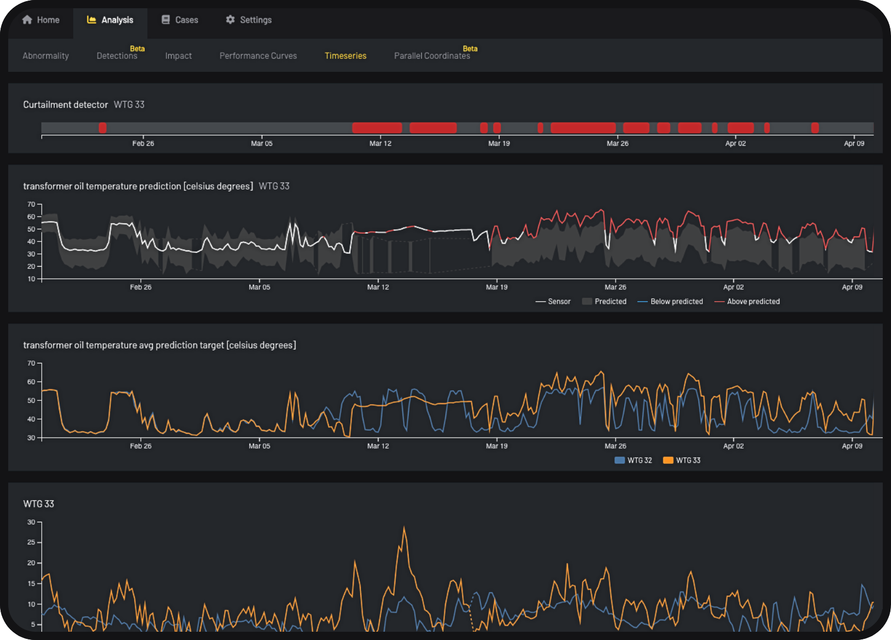The image size is (891, 640).
Task: Click the tallest orange peak in WTG 33 chart
Action: (404, 528)
